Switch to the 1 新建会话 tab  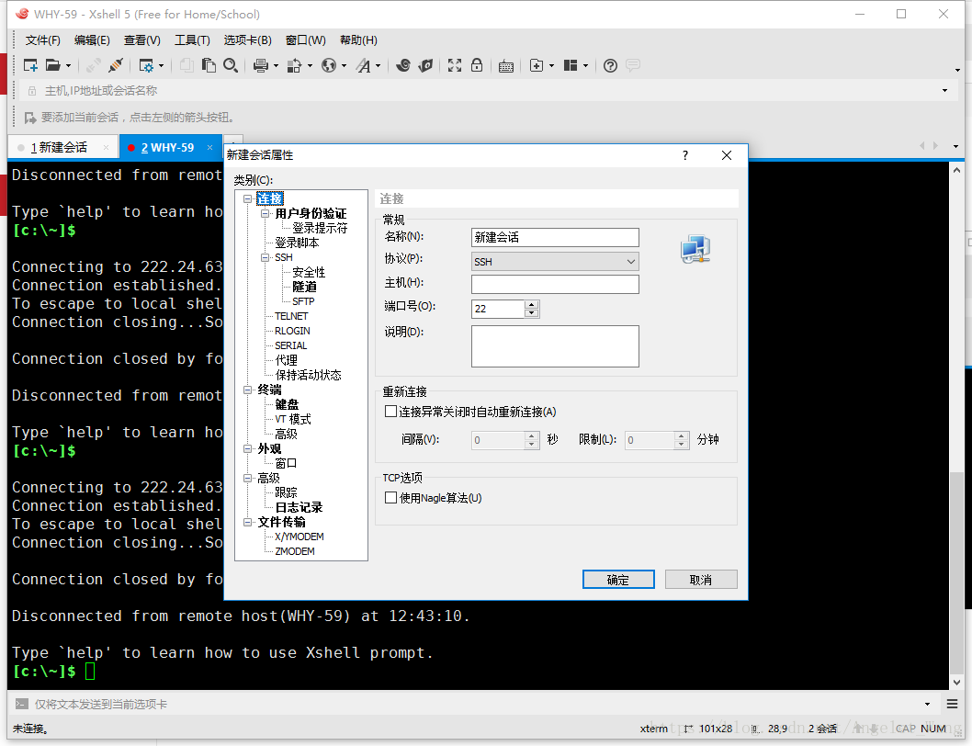[x=62, y=148]
